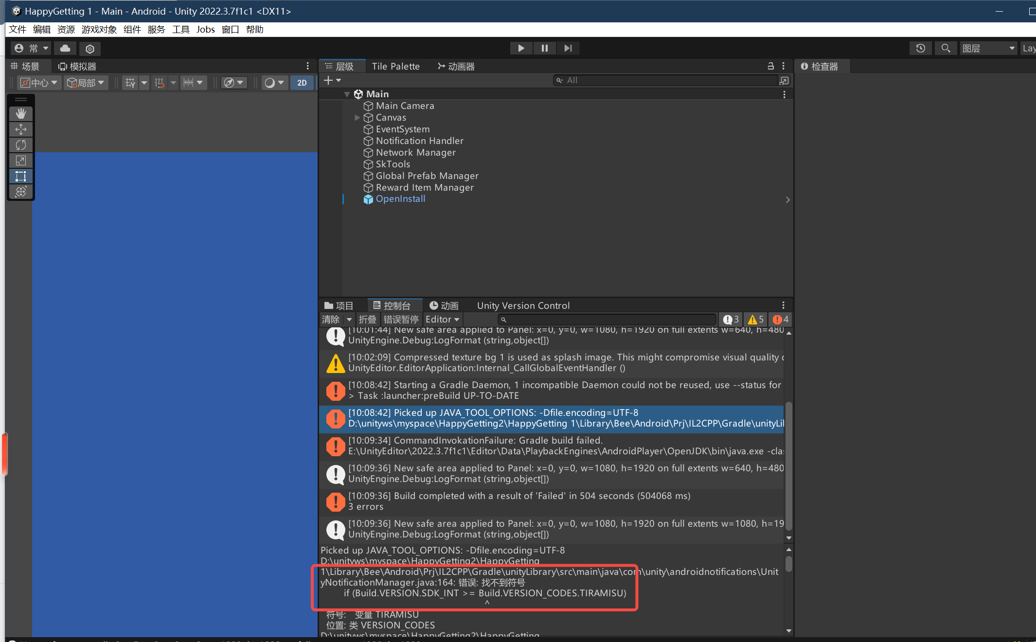Screen dimensions: 1036x642
Task: Select the combined Transform tool
Action: pos(20,192)
